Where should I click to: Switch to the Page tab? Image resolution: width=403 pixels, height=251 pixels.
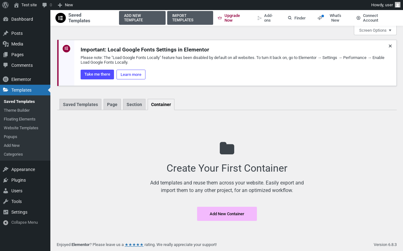coord(112,104)
